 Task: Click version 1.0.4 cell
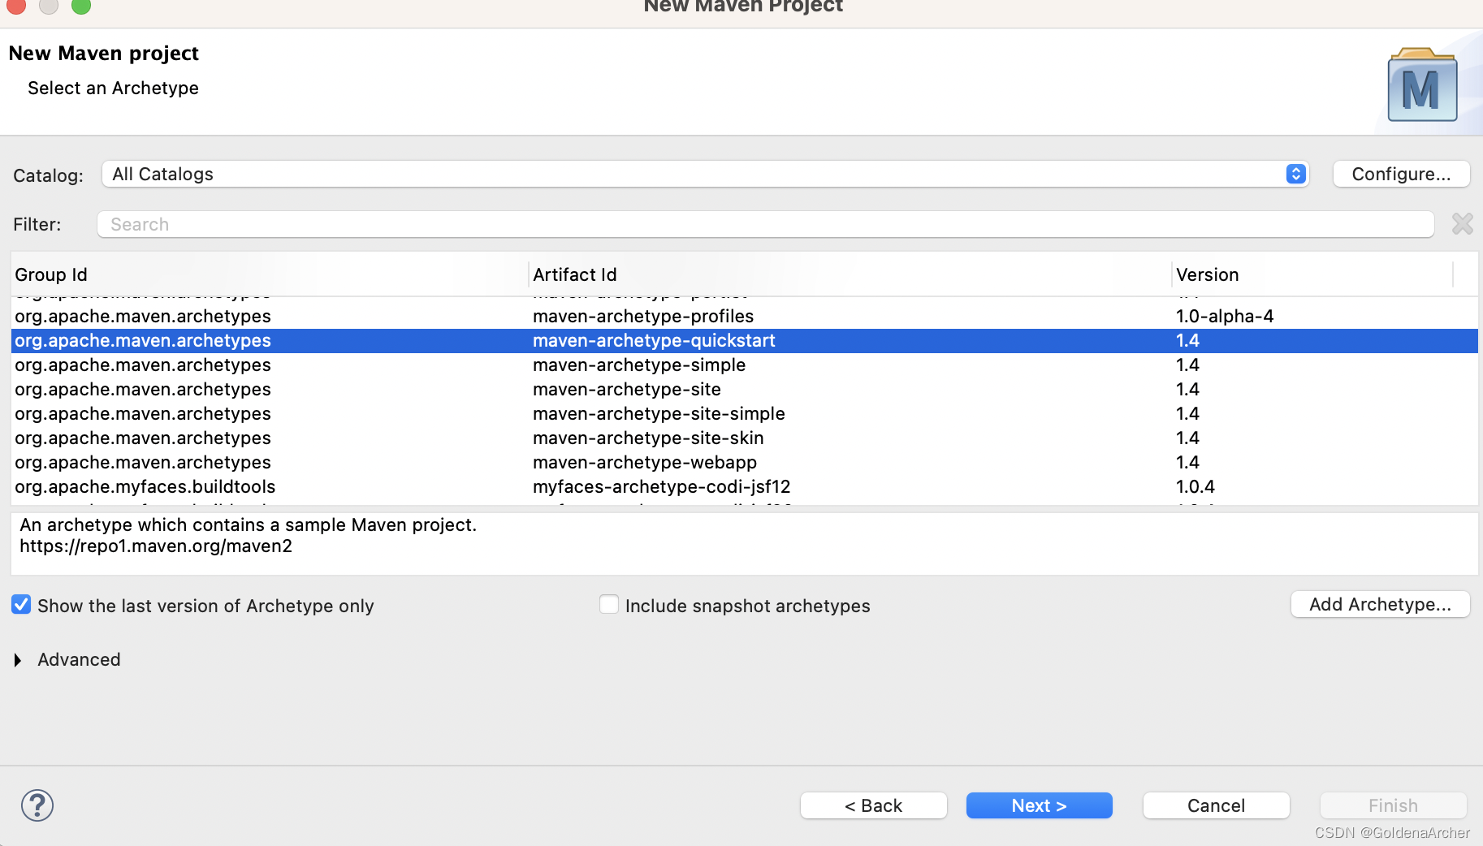1195,486
